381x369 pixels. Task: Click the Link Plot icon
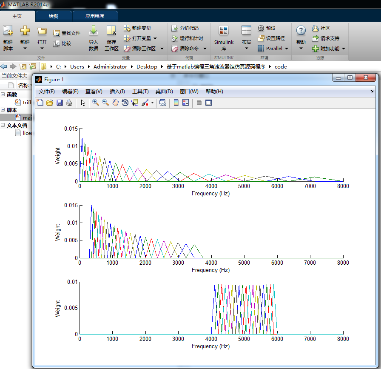coord(162,103)
